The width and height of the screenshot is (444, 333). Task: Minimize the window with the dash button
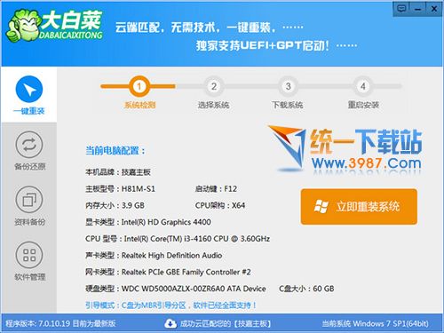pyautogui.click(x=417, y=9)
